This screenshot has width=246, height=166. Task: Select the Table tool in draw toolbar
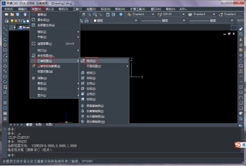[5, 113]
